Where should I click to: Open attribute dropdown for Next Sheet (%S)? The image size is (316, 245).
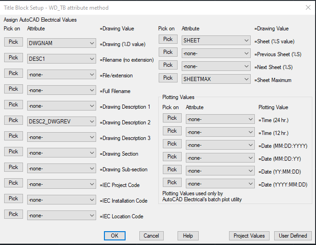[x=216, y=66]
